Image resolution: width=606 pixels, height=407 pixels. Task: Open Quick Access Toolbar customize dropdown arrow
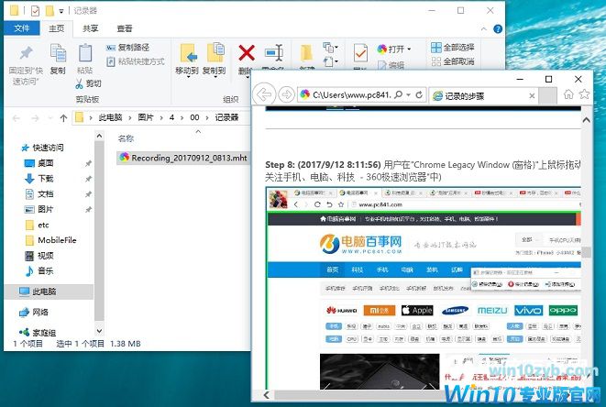[x=61, y=11]
